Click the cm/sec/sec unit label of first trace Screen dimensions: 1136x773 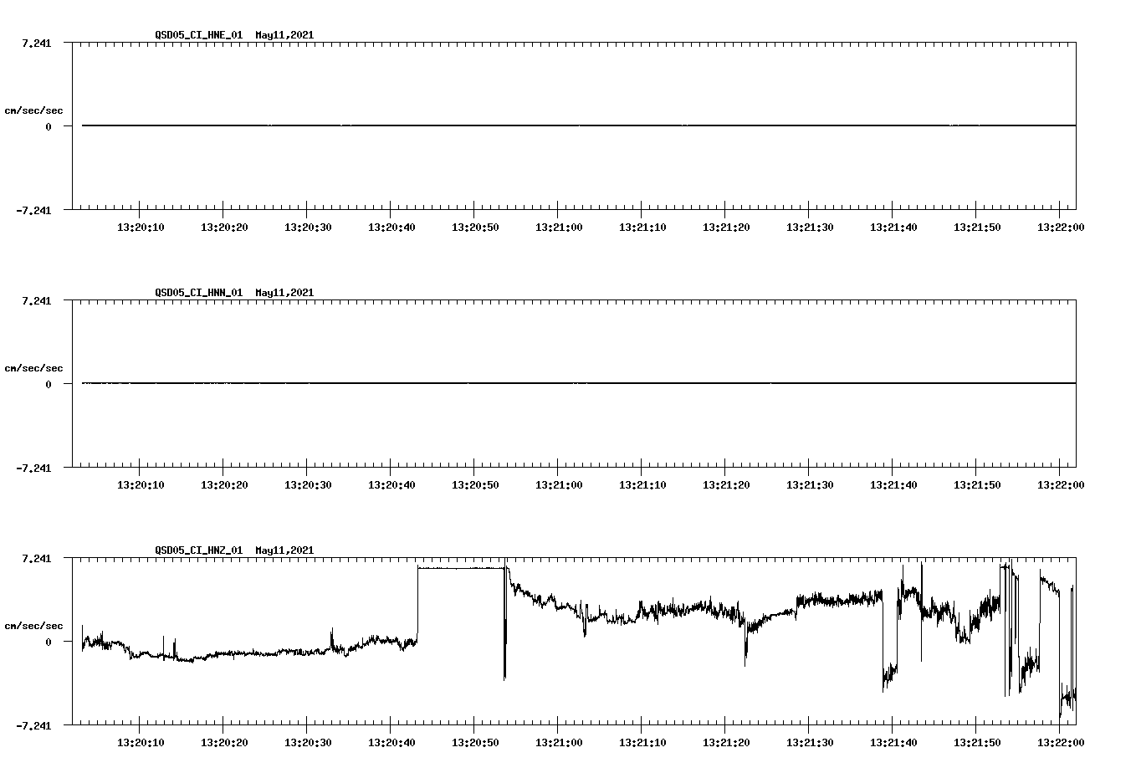point(34,110)
